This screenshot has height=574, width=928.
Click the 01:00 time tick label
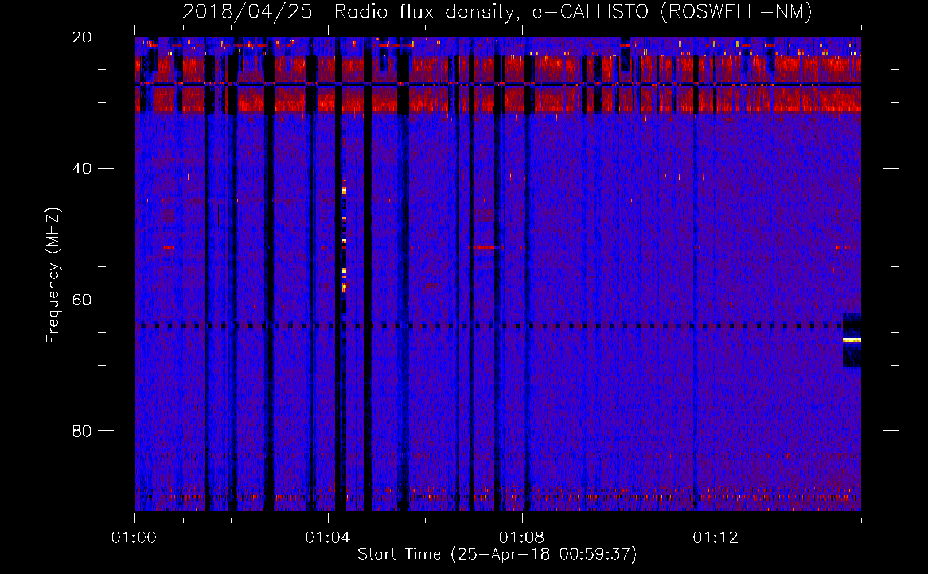point(134,538)
